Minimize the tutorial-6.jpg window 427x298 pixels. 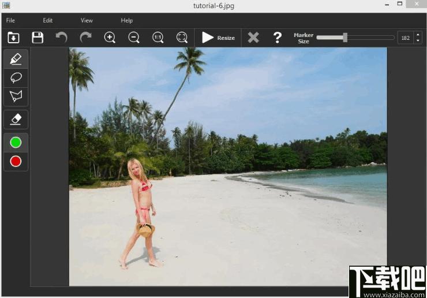(387, 5)
